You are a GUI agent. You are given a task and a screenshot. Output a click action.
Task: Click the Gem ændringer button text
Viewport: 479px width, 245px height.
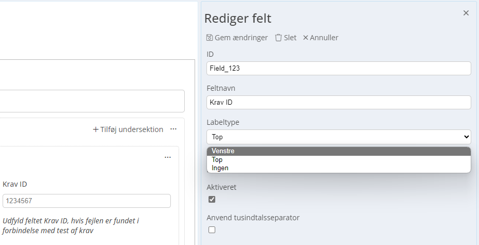(x=241, y=38)
